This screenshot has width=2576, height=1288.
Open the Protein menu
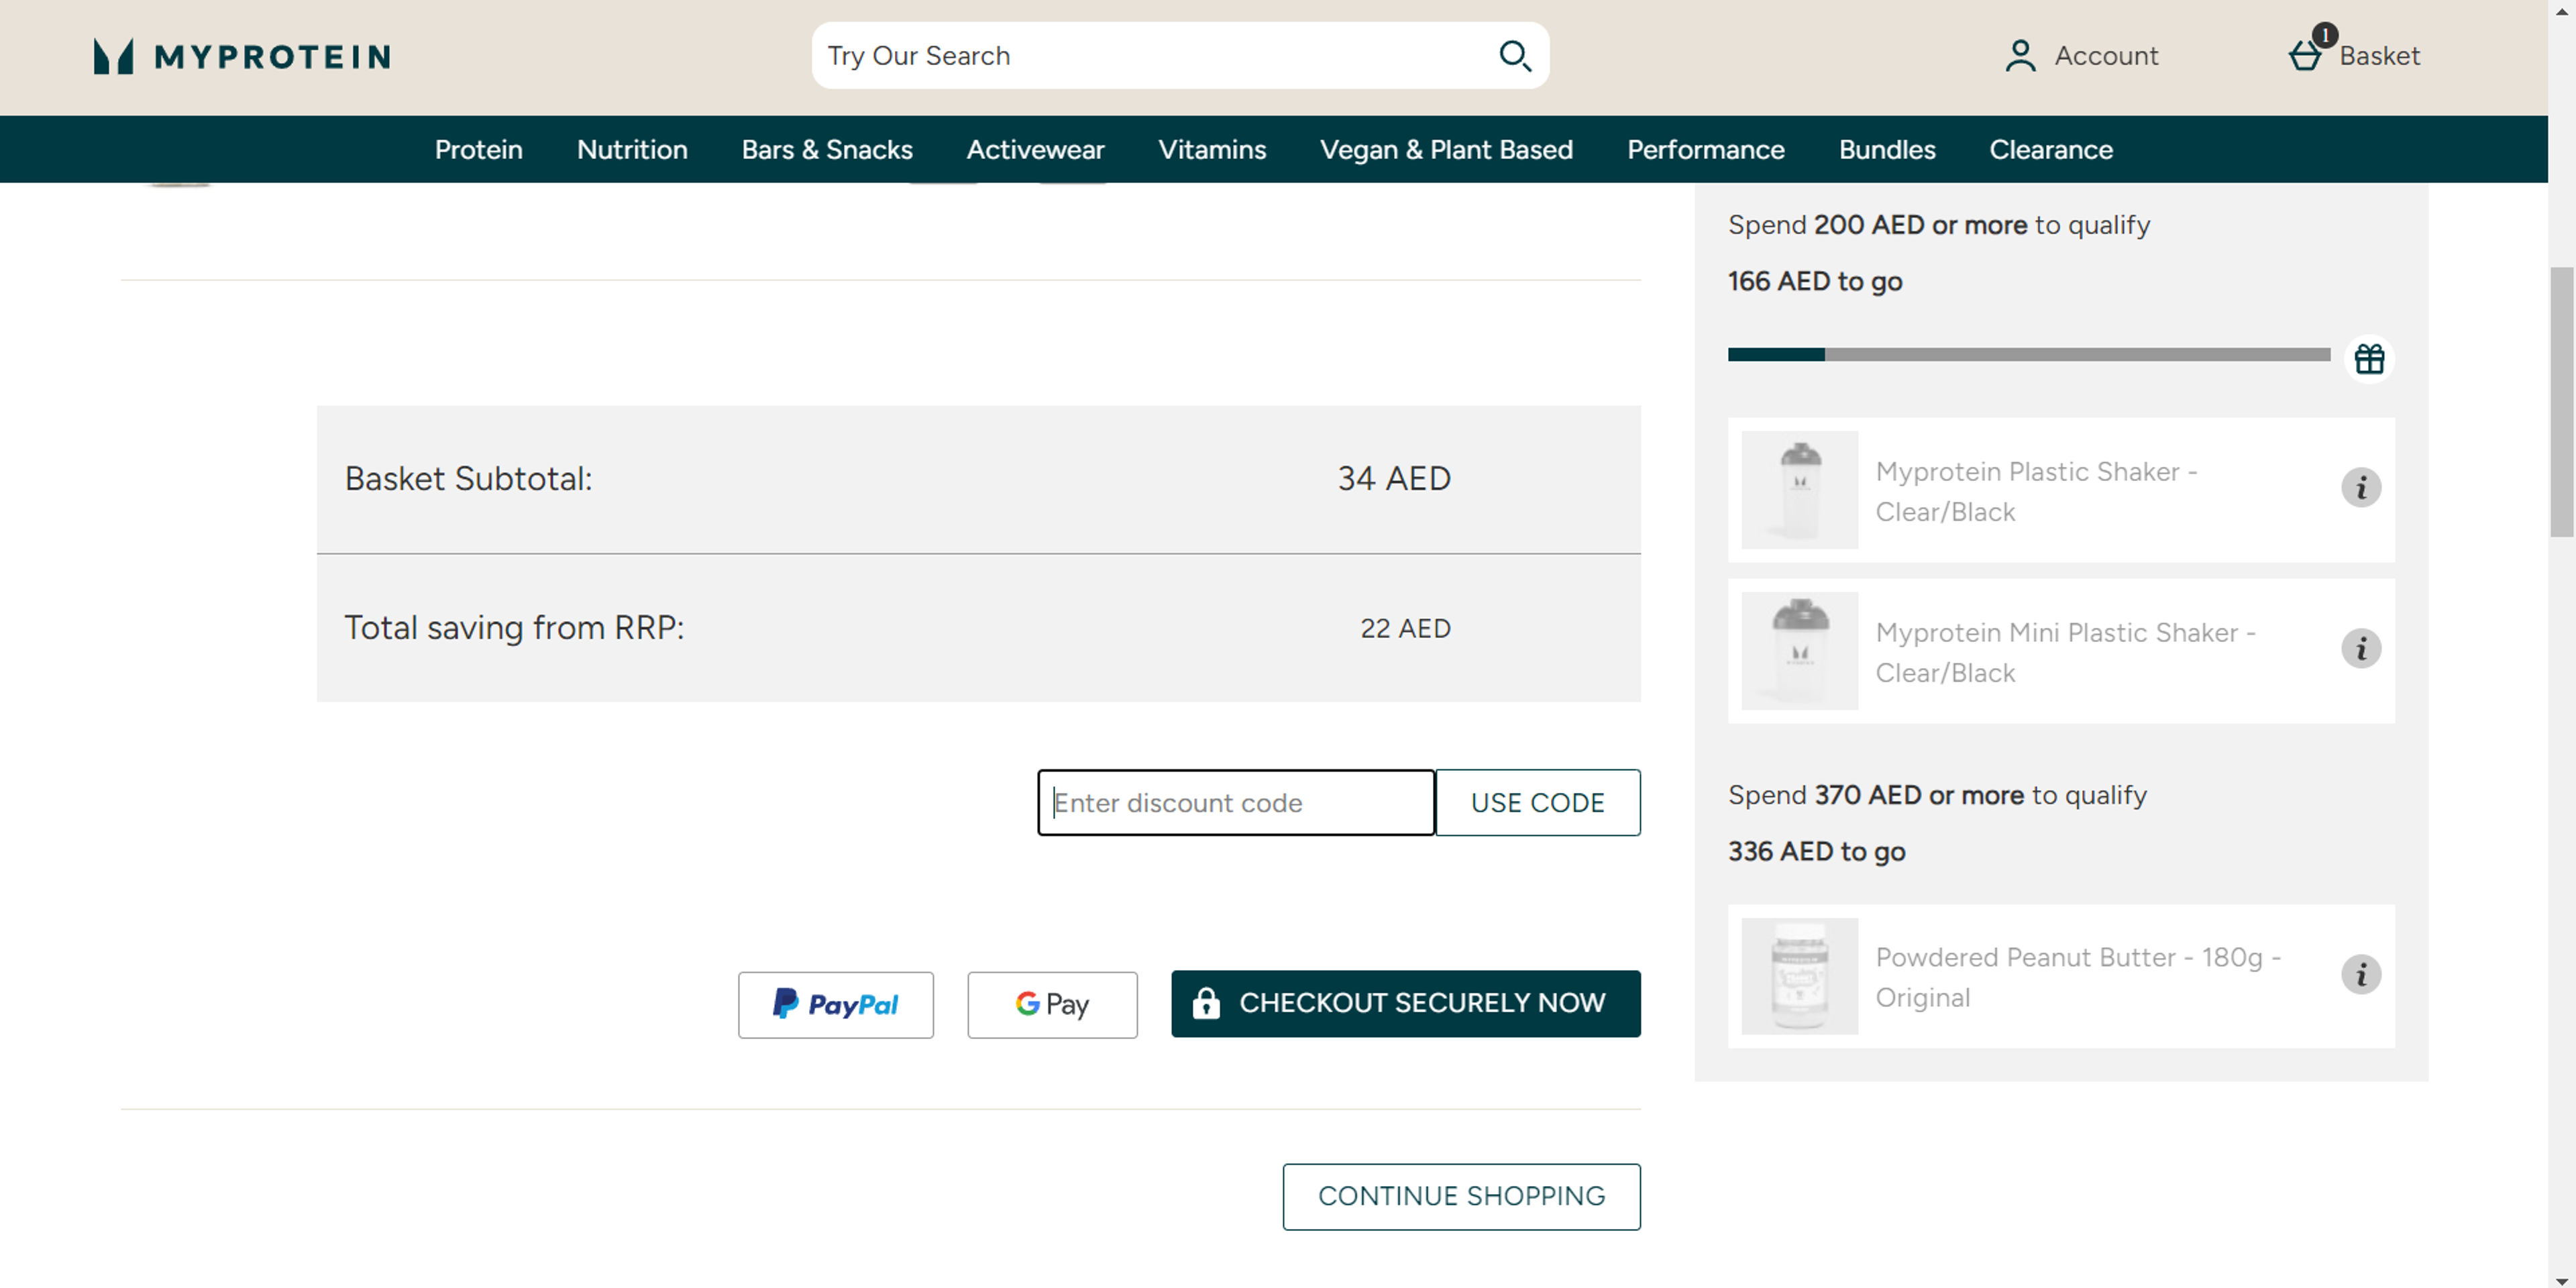(x=479, y=149)
